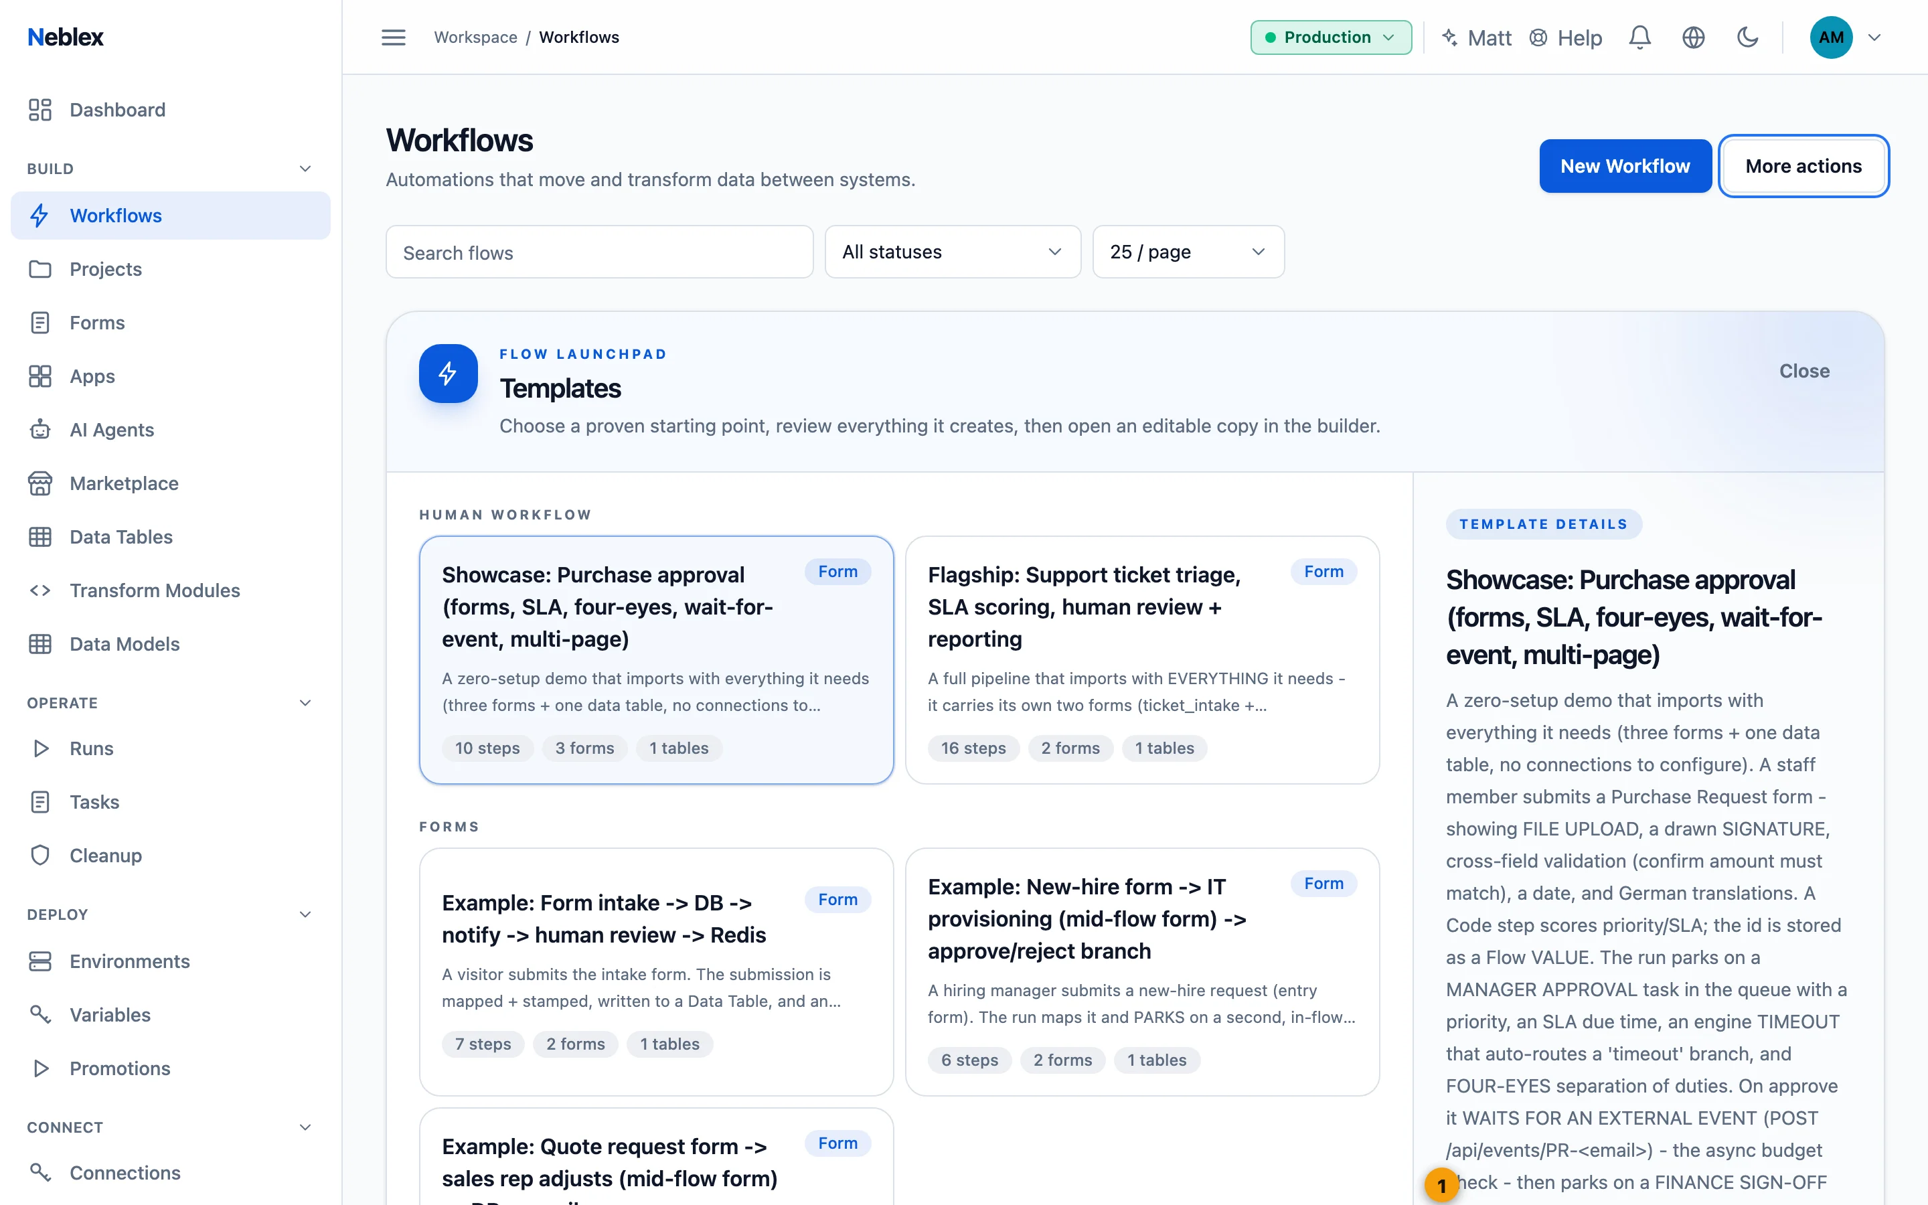Go to Runs page
Viewport: 1928px width, 1205px height.
pos(171,748)
